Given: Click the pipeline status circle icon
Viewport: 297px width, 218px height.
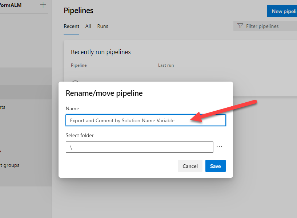Looking at the screenshot, I should [75, 83].
